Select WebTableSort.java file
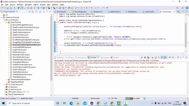This screenshot has height=106, width=189. [x=19, y=77]
